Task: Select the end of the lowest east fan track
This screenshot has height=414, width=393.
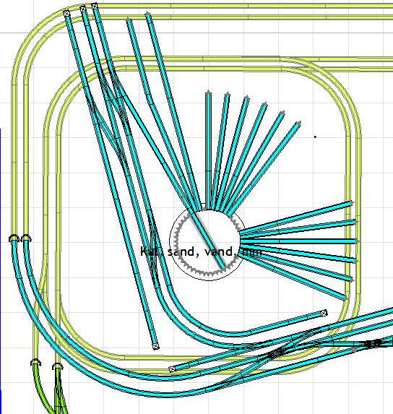Action: (345, 298)
